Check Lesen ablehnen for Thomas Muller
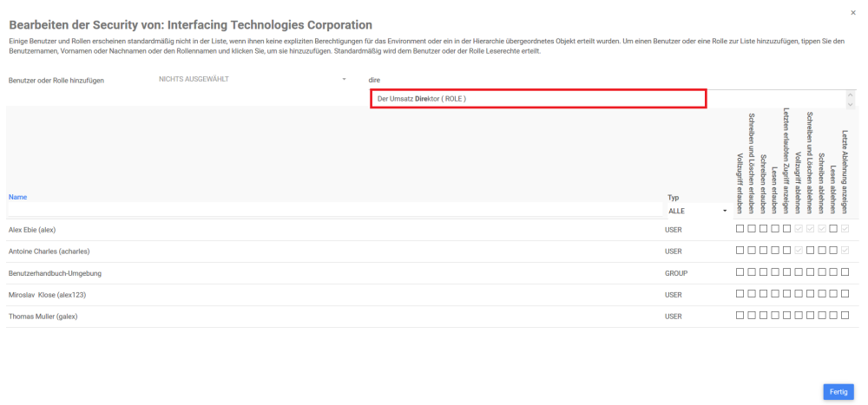Viewport: 868px width, 405px height. [833, 317]
